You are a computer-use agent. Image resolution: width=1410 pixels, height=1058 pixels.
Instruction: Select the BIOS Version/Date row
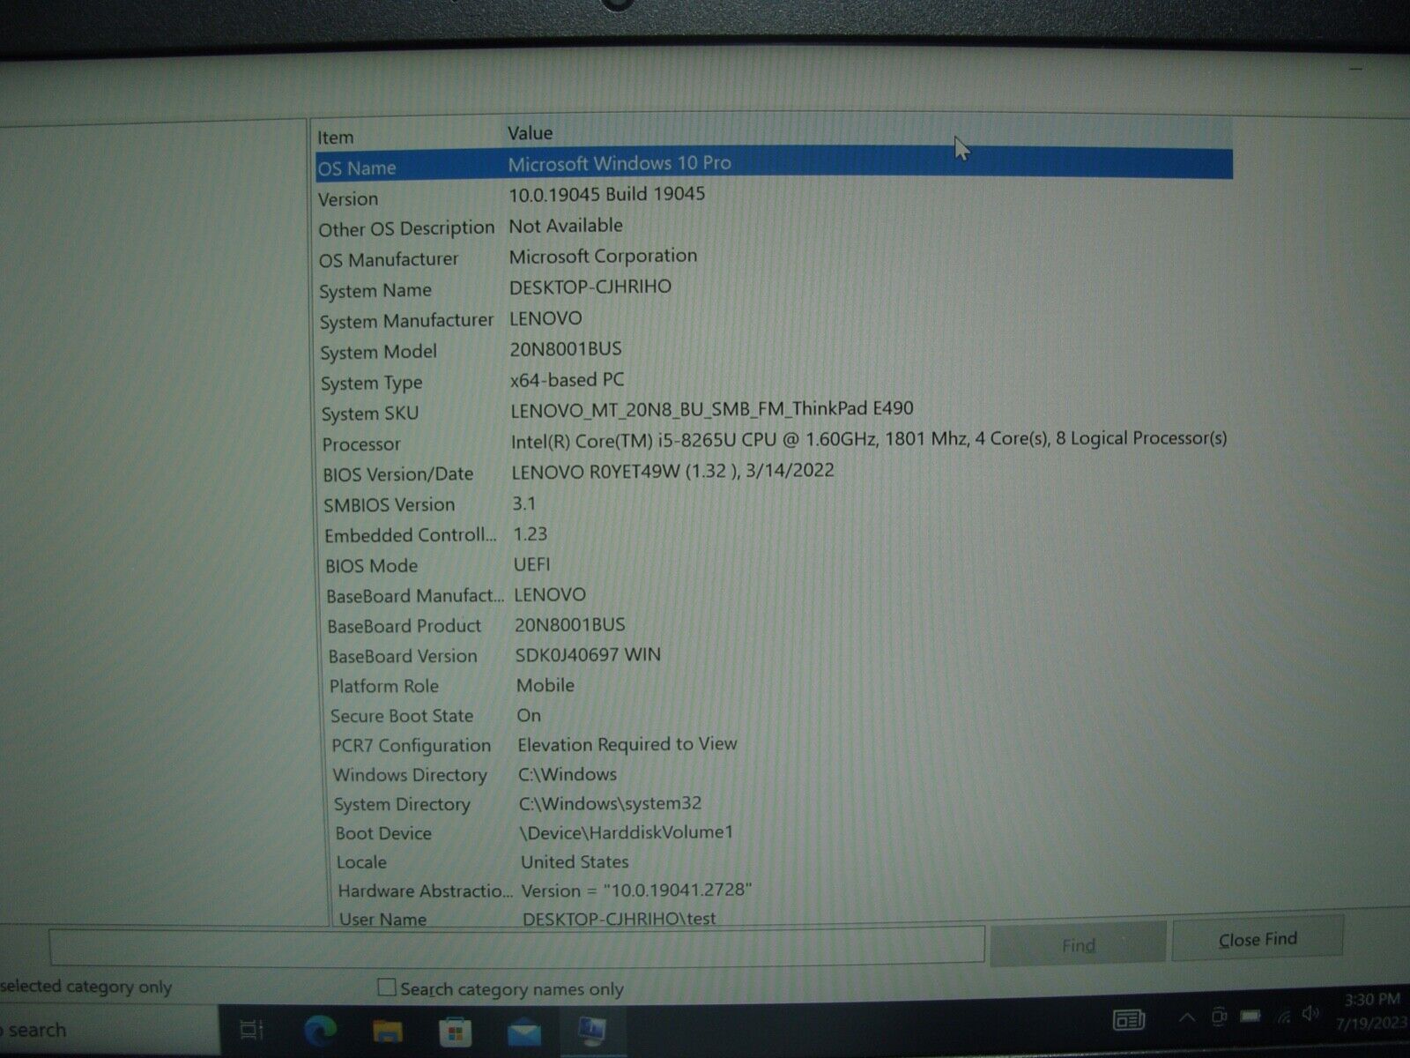tap(775, 472)
